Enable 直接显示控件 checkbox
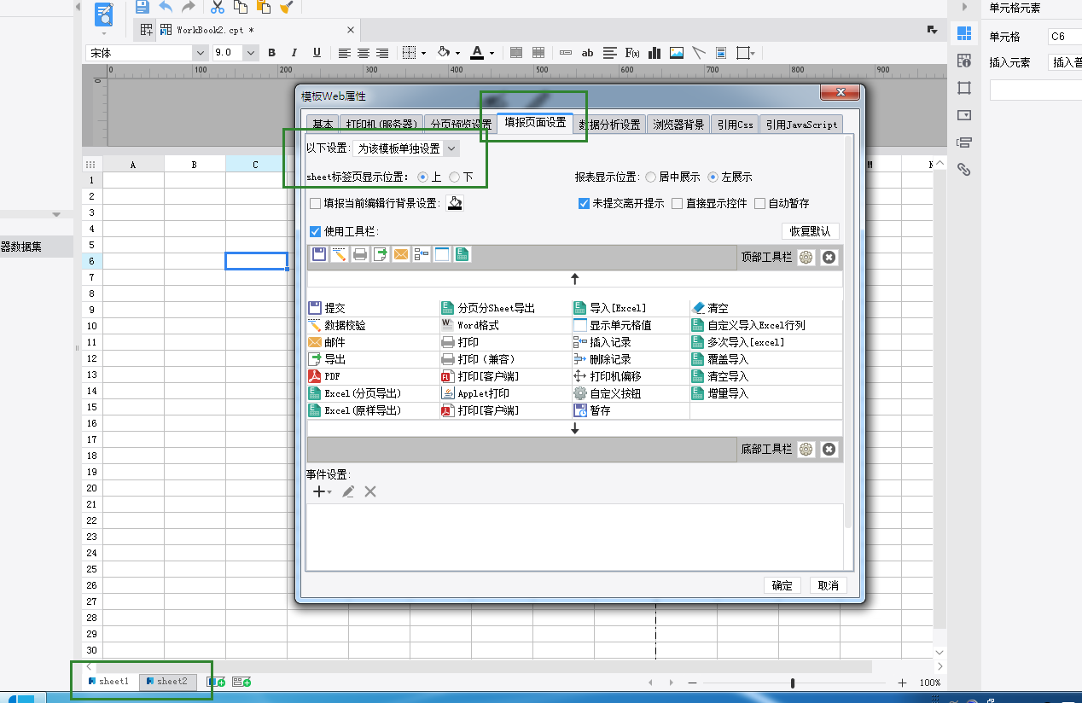Screen dimensions: 1082x703 pos(678,203)
